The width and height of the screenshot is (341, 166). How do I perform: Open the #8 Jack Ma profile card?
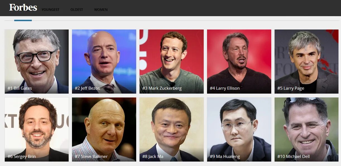coord(172,130)
